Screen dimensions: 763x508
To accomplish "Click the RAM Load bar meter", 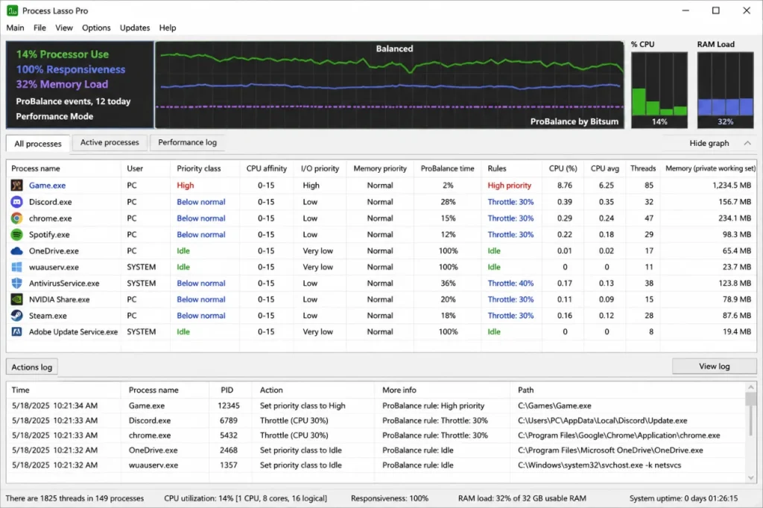I will pyautogui.click(x=725, y=90).
